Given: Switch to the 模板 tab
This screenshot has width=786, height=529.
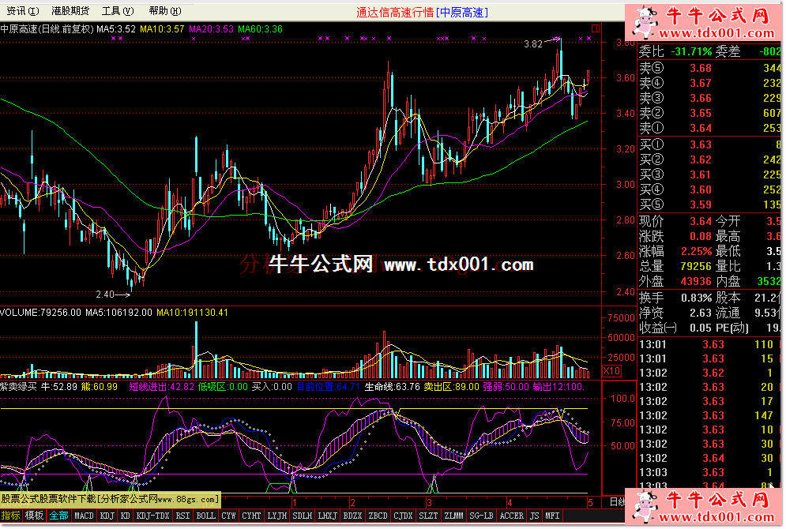Looking at the screenshot, I should tap(34, 516).
